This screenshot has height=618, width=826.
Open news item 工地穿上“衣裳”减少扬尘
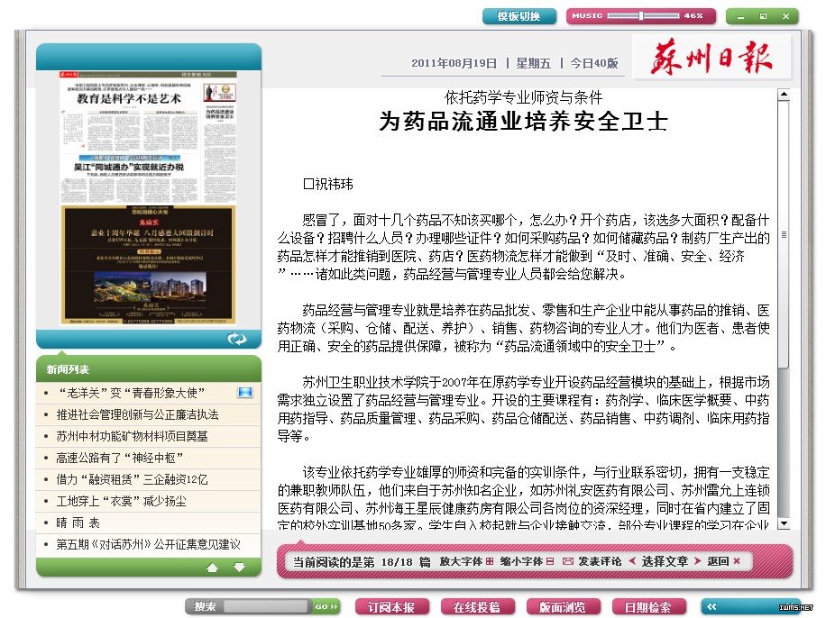point(121,501)
